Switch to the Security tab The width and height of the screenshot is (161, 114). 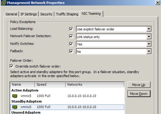[46, 14]
